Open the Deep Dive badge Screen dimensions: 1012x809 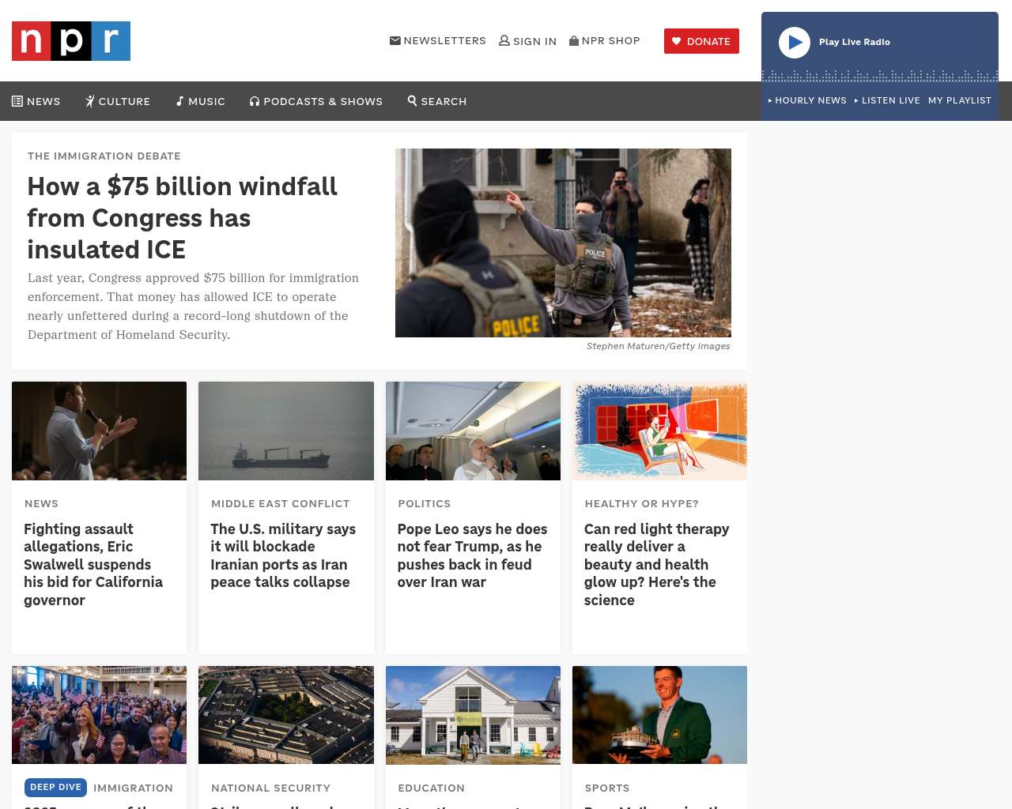[x=55, y=787]
